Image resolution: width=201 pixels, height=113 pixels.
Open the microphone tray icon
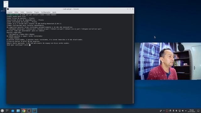[x=177, y=111]
